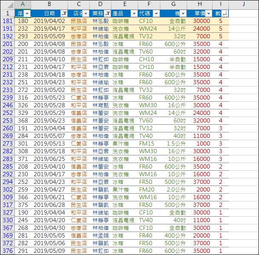
Task: Select row header 302
Action: click(x=8, y=189)
